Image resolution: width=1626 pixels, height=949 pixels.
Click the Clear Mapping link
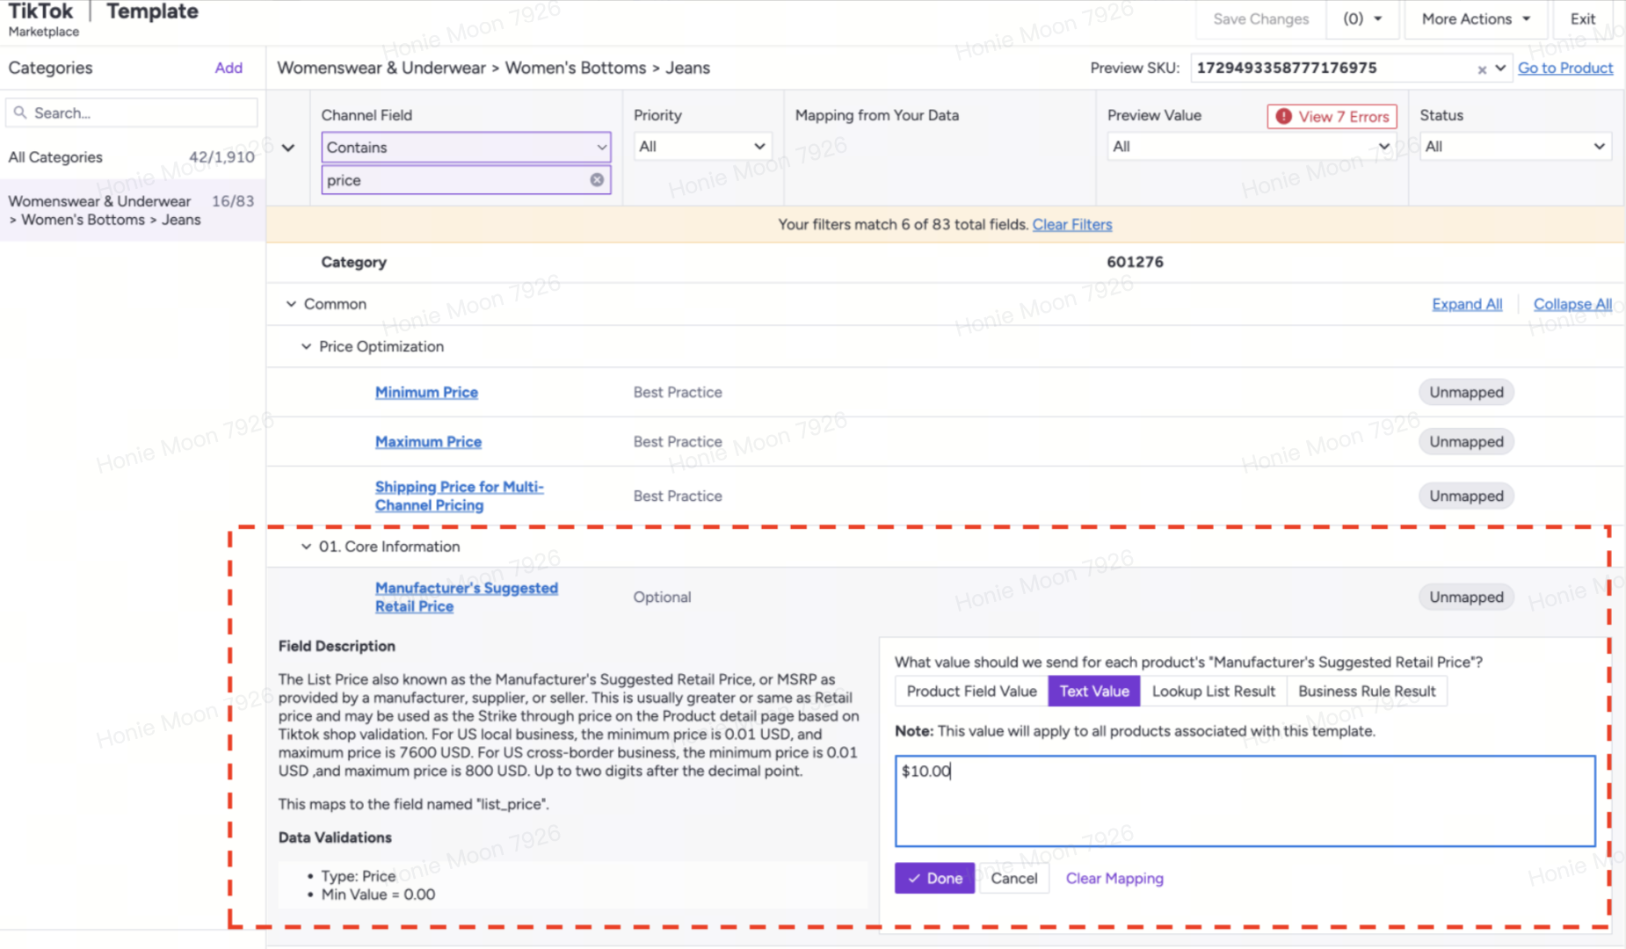[1114, 879]
